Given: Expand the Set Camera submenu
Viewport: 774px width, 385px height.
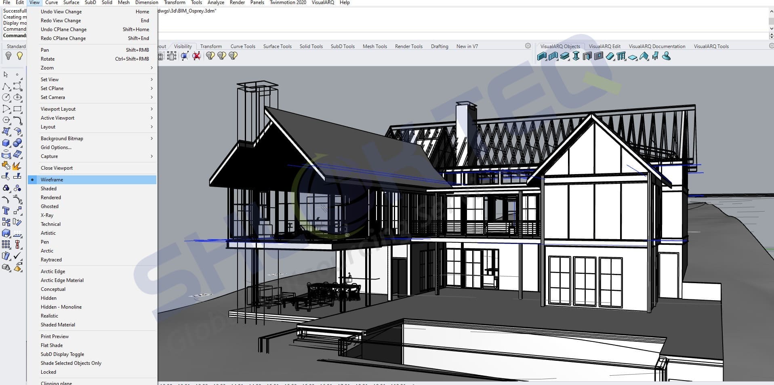Looking at the screenshot, I should coord(92,97).
